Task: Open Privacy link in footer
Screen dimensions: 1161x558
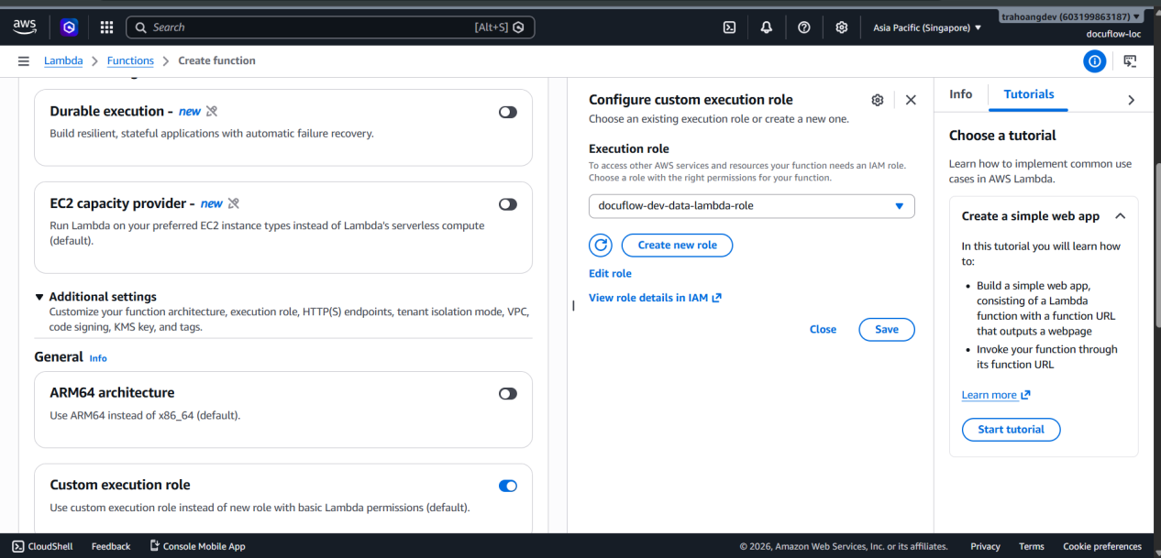Action: point(985,546)
